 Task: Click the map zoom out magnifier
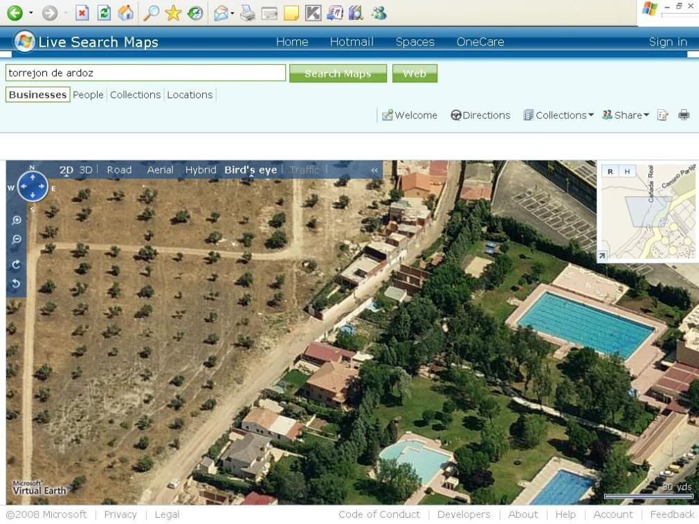coord(17,240)
